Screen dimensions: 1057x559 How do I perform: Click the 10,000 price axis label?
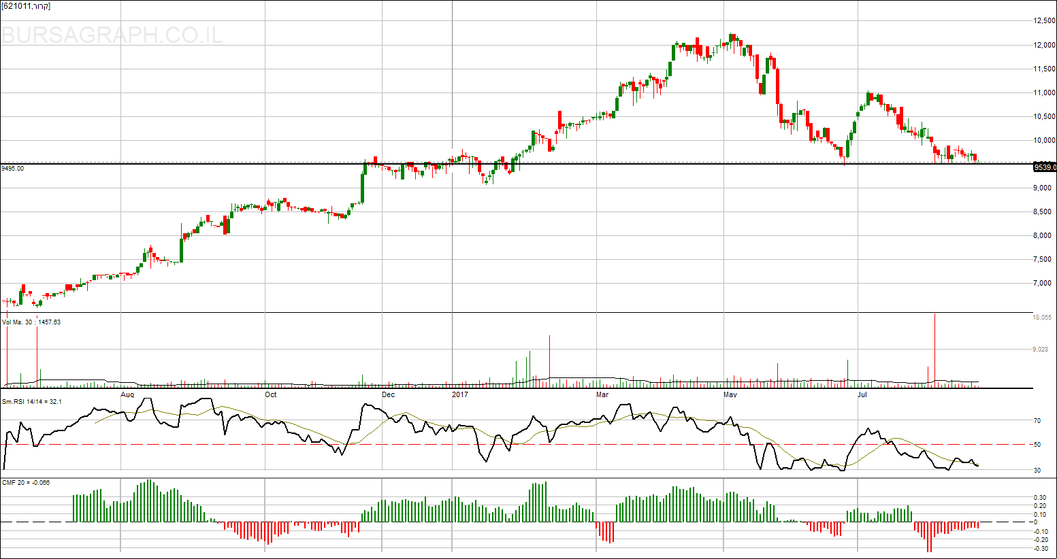pyautogui.click(x=1045, y=140)
